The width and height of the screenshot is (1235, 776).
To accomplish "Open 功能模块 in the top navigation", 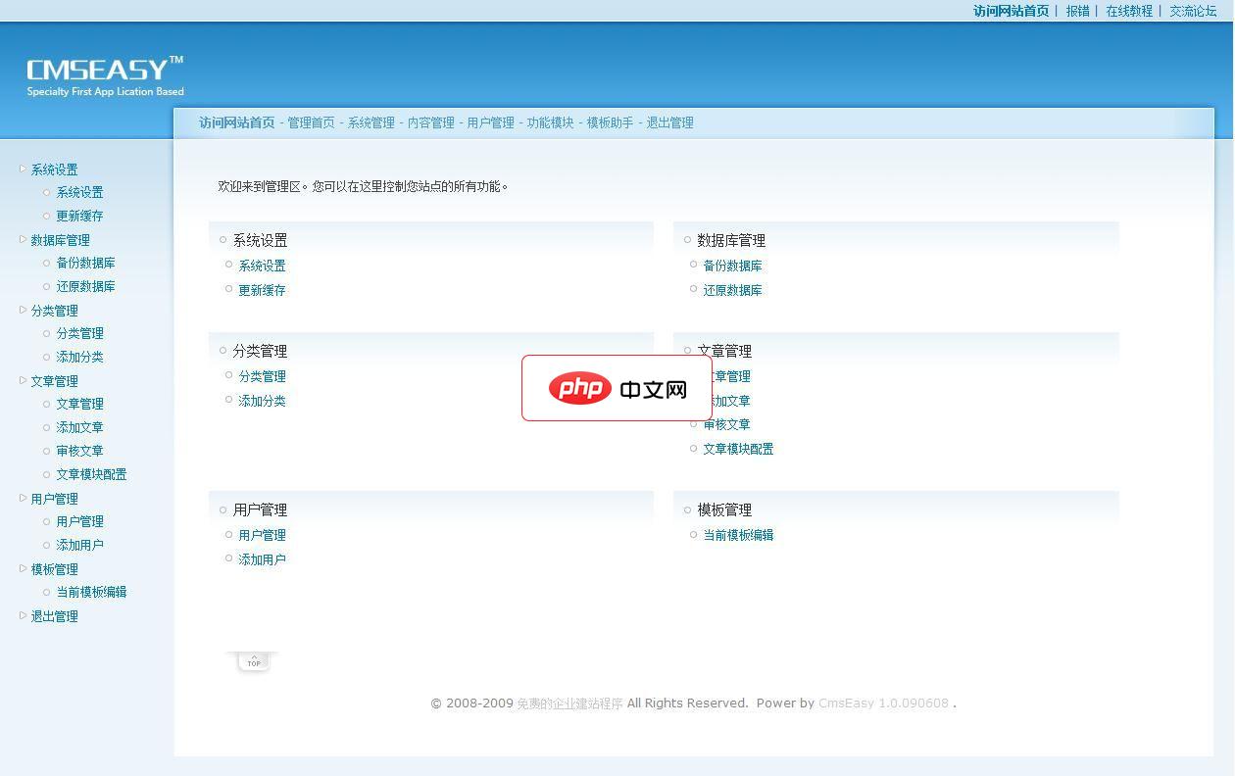I will pyautogui.click(x=550, y=122).
